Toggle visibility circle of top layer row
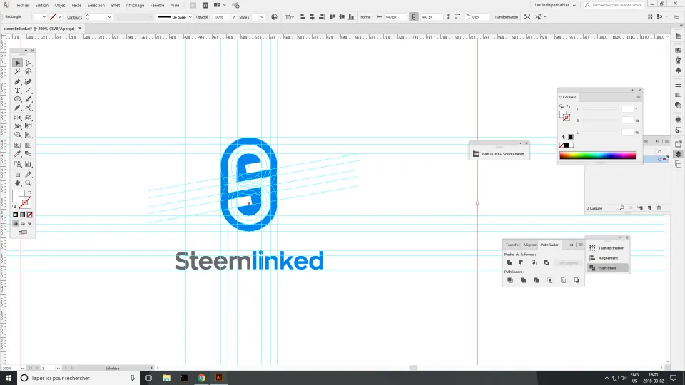 point(659,152)
